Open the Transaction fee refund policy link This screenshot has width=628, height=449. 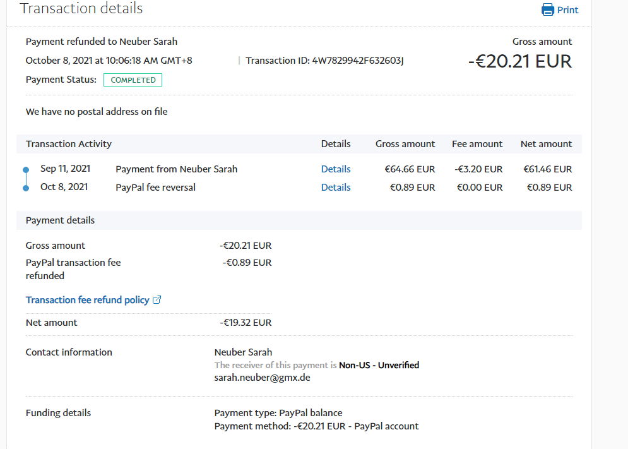(x=87, y=300)
